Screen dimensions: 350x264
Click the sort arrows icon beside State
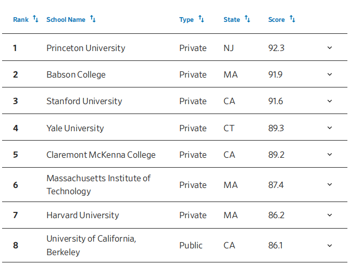(247, 19)
